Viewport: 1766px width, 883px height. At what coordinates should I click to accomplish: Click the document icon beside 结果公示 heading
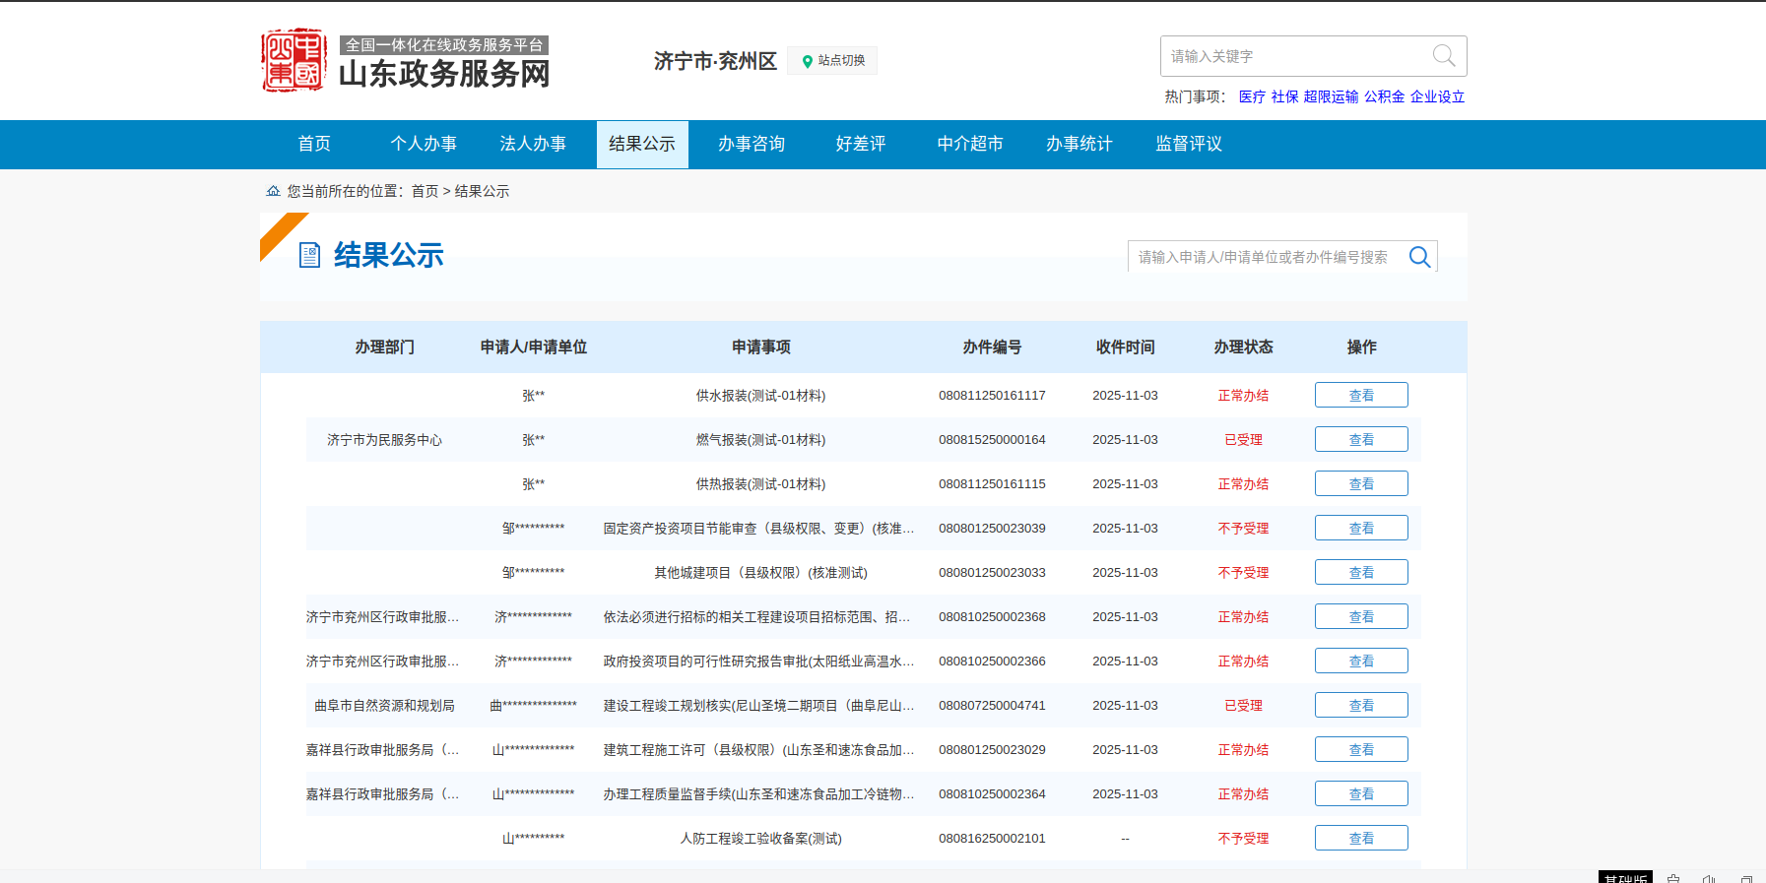click(309, 256)
